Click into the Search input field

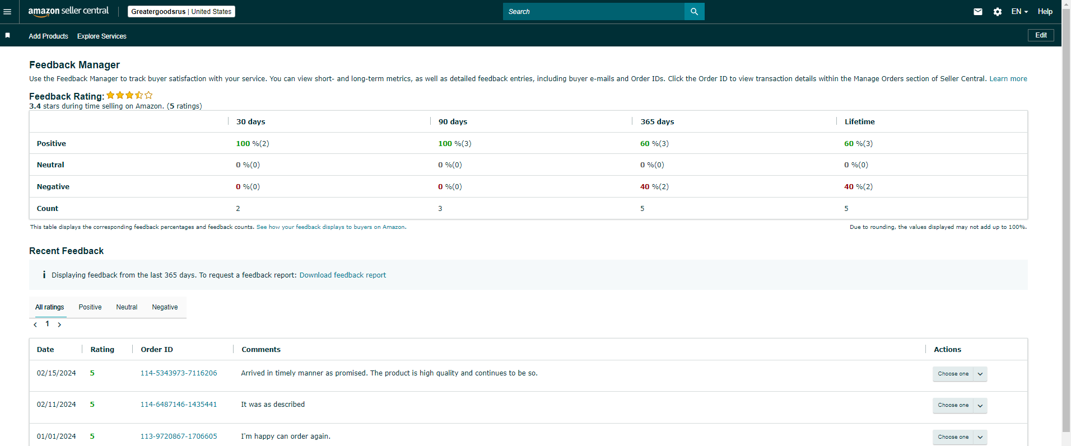(593, 11)
